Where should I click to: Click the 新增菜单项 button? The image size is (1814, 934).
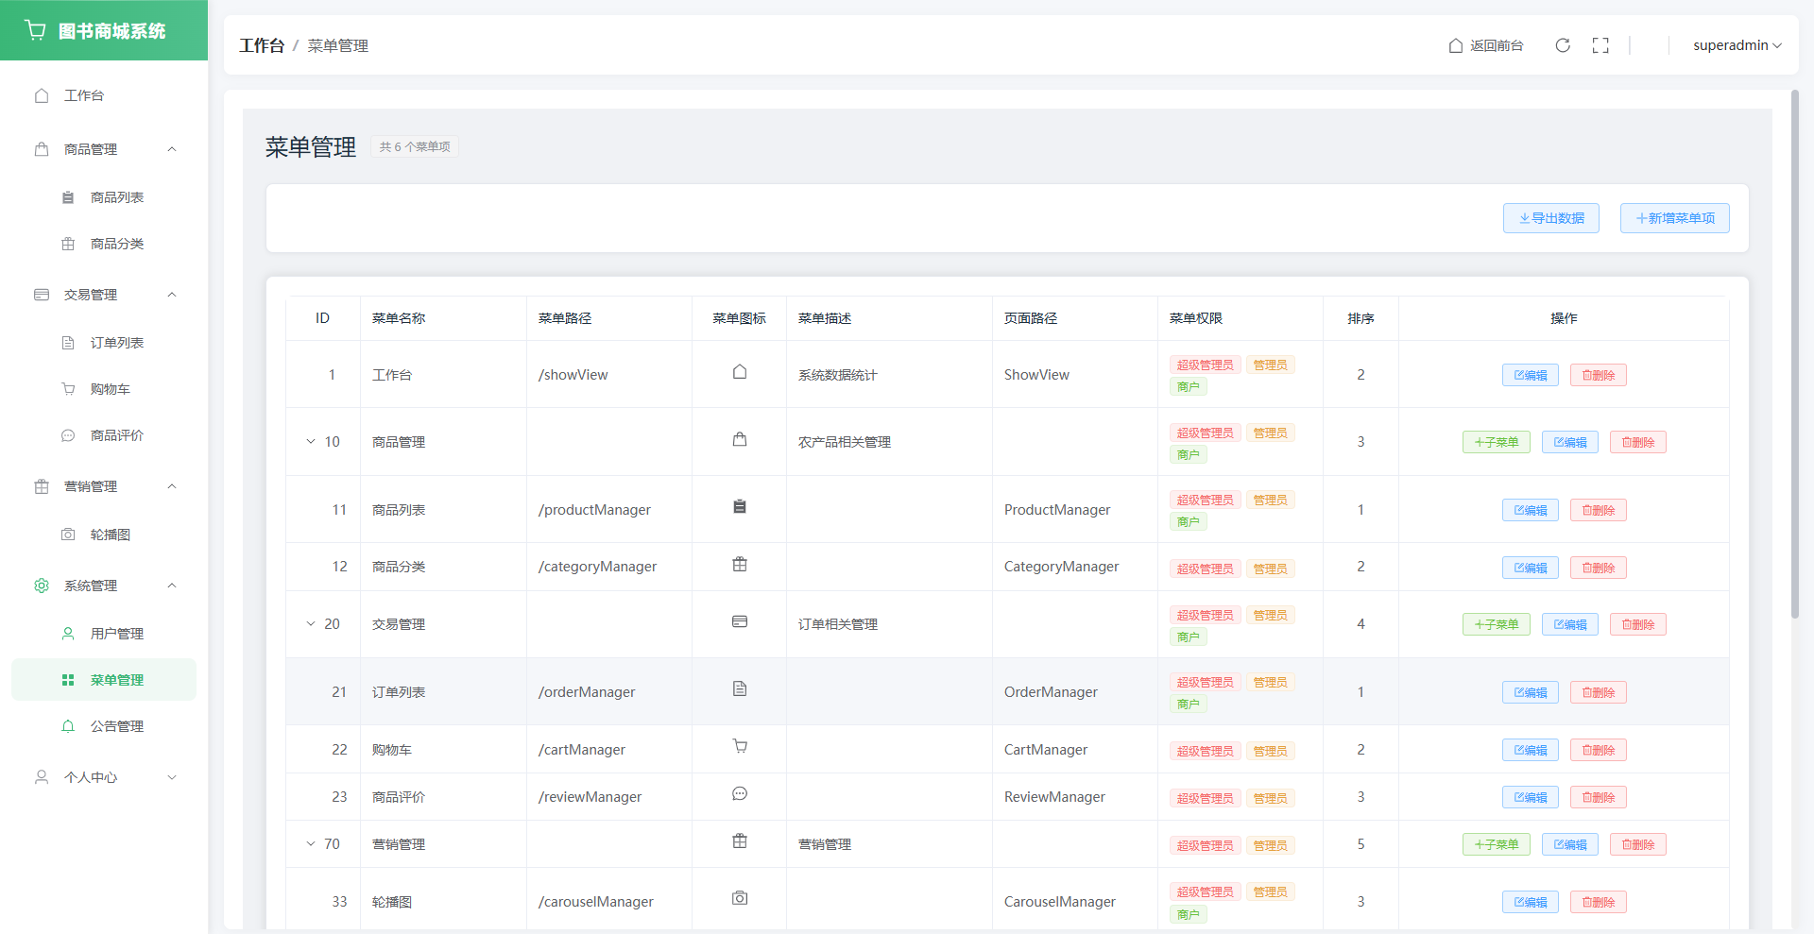click(1674, 218)
